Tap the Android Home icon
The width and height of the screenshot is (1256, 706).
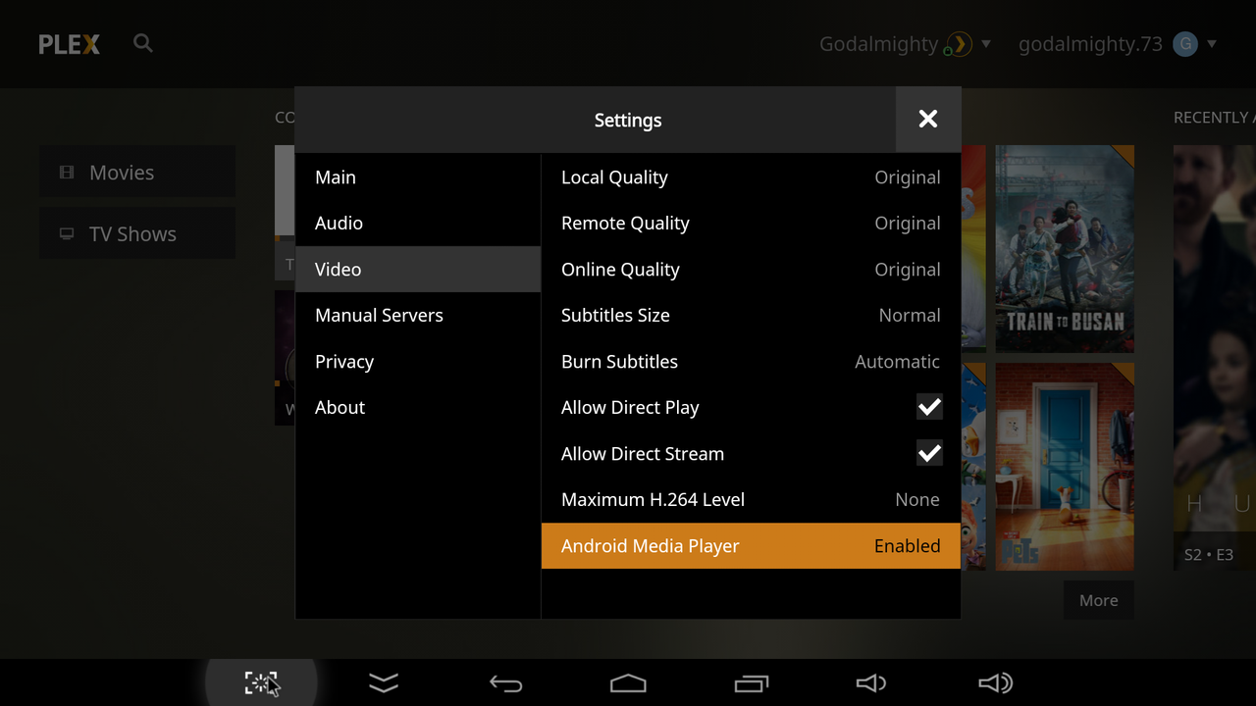coord(628,683)
